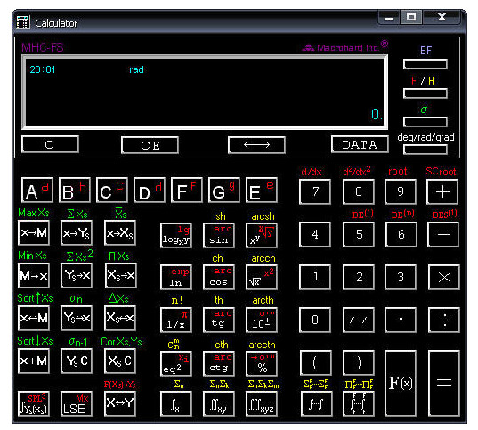Click the backspace double-arrow button
Screen dimensions: 478x430
[256, 145]
